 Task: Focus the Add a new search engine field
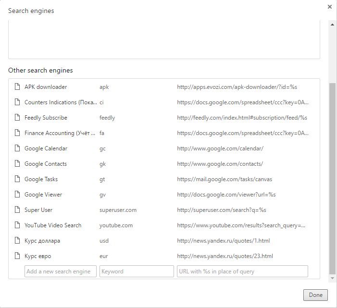coord(61,271)
